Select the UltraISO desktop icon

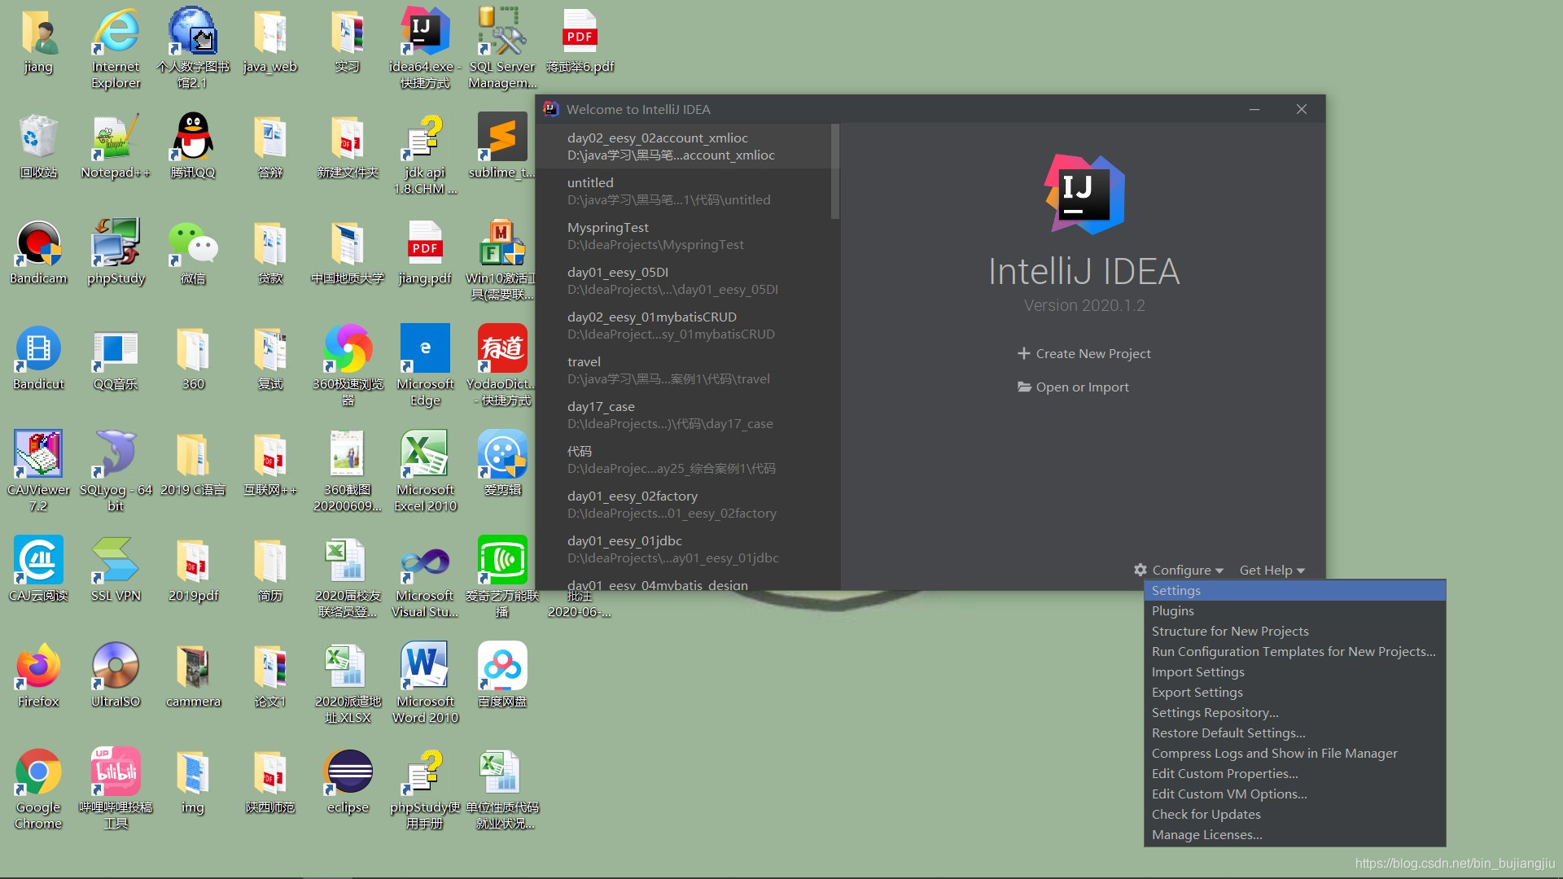click(116, 676)
